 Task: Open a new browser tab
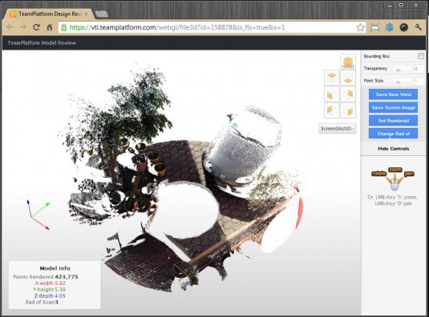click(101, 14)
